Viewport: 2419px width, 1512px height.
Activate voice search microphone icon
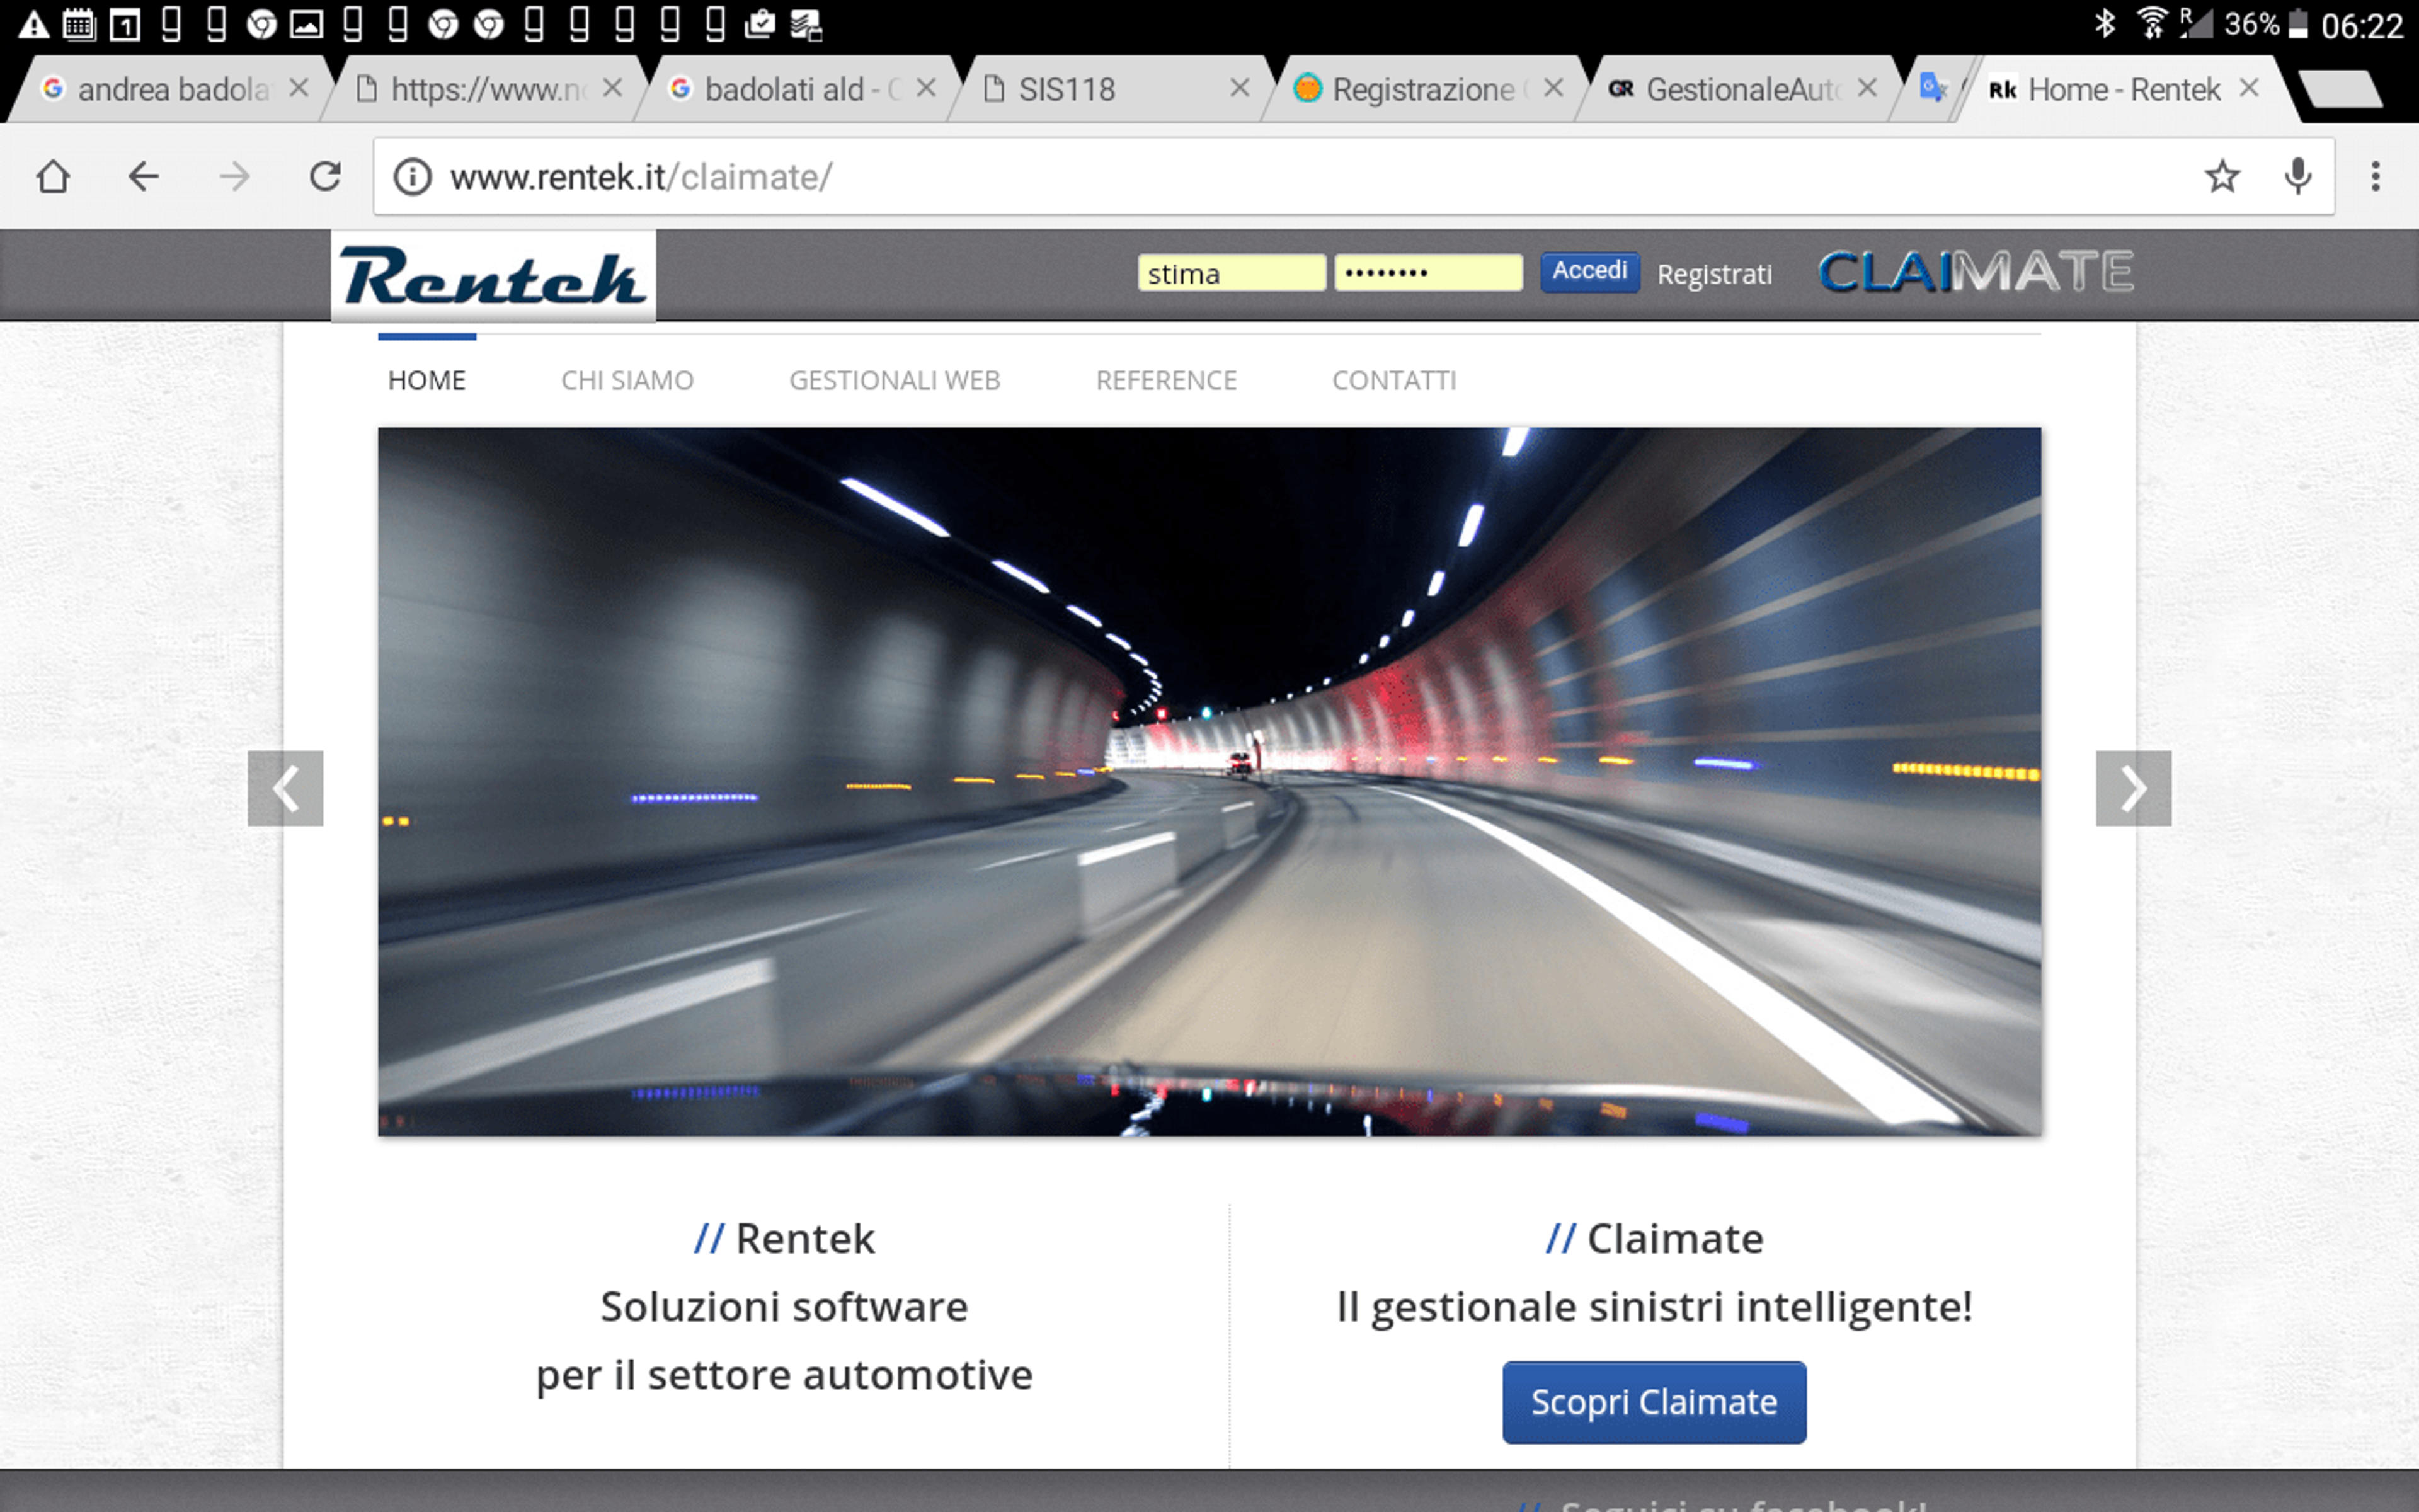2298,177
